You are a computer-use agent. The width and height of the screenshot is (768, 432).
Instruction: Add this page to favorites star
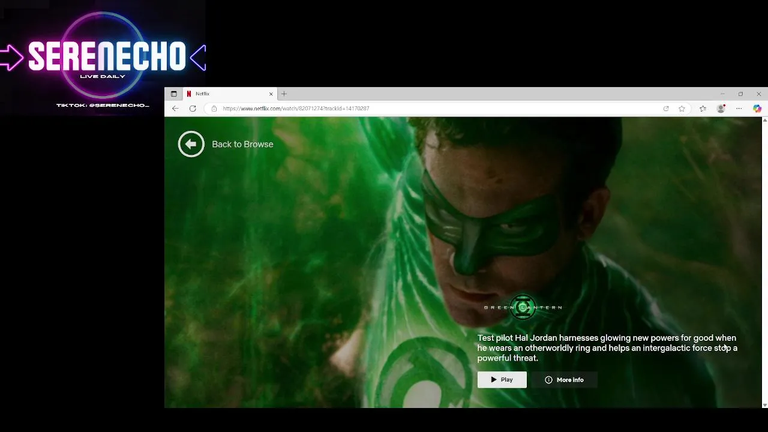click(682, 109)
